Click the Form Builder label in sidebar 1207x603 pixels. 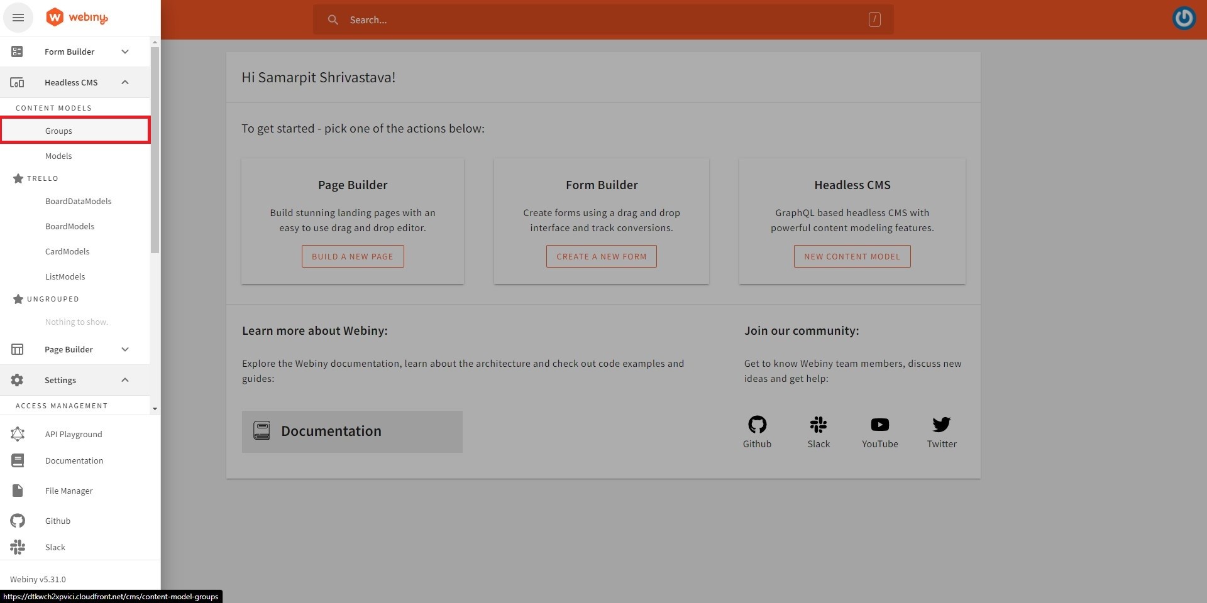[70, 52]
